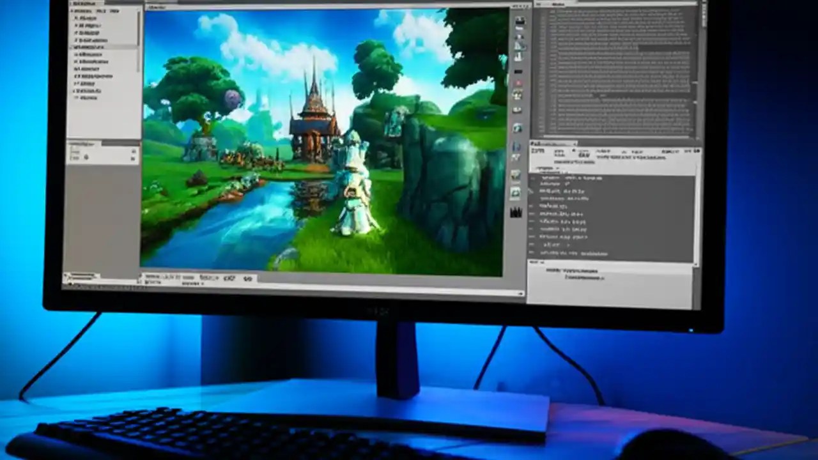The width and height of the screenshot is (818, 460).
Task: Collapse the top node of the left outliner
Action: pos(72,11)
